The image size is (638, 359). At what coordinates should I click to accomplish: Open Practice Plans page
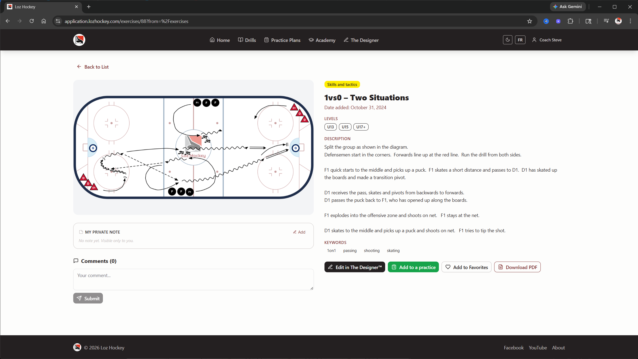pyautogui.click(x=282, y=40)
